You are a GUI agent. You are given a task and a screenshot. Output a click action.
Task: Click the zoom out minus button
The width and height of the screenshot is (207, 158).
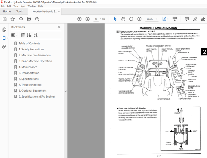point(131,19)
